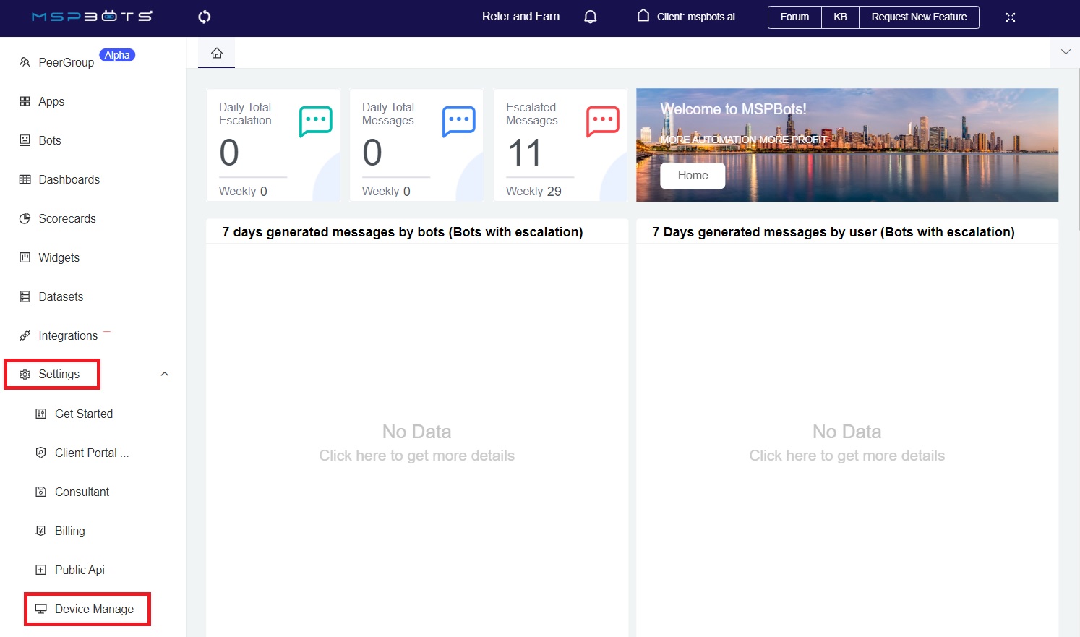
Task: Select the Dashboards sidebar icon
Action: 24,179
